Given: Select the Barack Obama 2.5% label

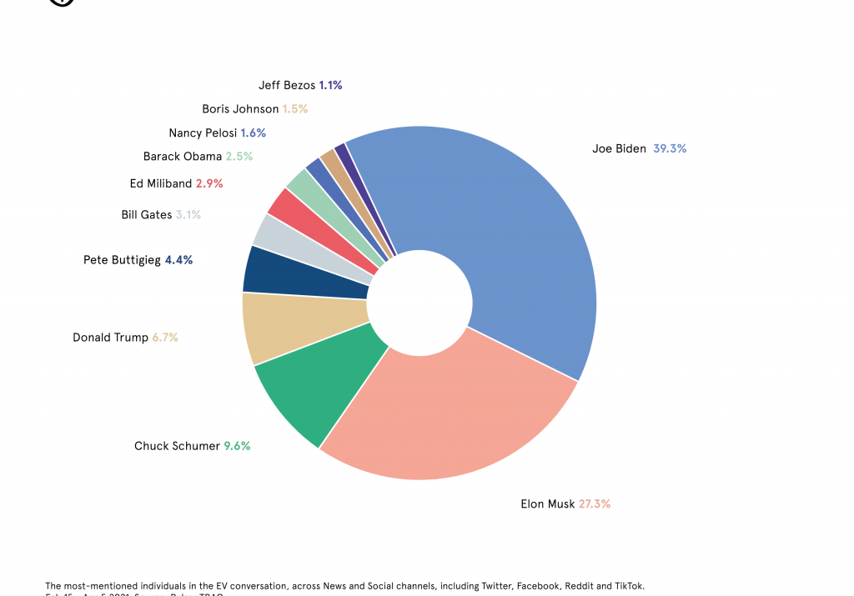Looking at the screenshot, I should 198,157.
